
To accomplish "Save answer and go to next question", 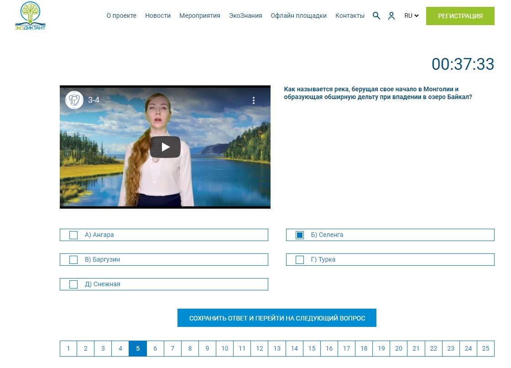I will tap(277, 318).
